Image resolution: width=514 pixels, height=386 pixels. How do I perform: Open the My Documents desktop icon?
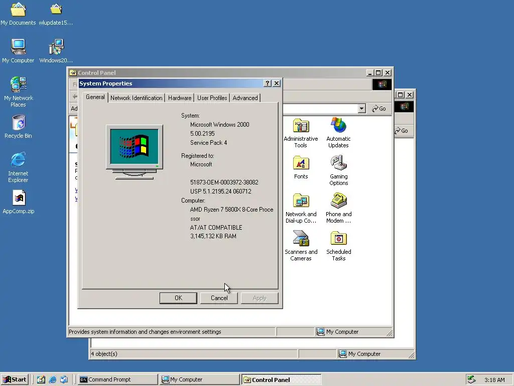[18, 14]
